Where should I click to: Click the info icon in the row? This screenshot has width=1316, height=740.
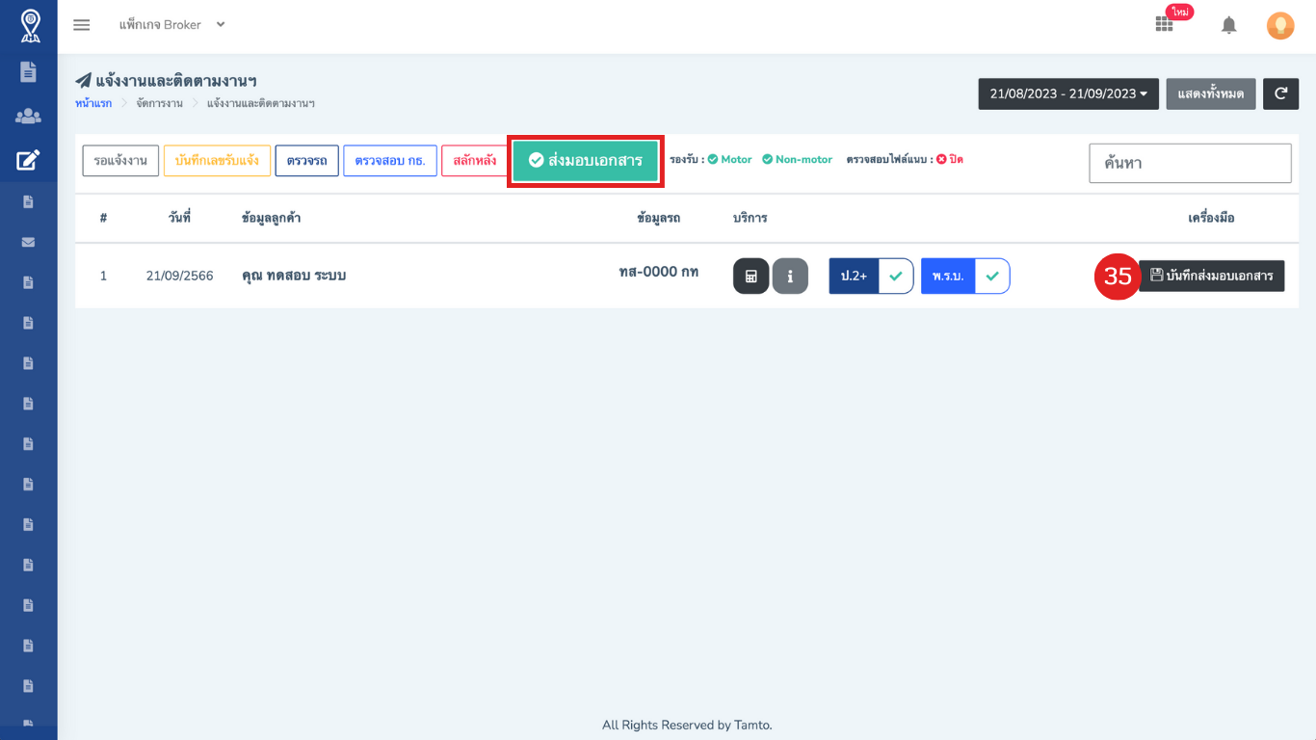tap(790, 276)
